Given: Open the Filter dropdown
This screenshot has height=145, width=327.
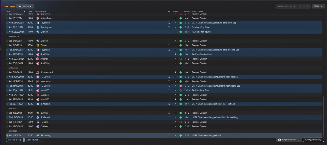Looking at the screenshot, I should [x=318, y=6].
